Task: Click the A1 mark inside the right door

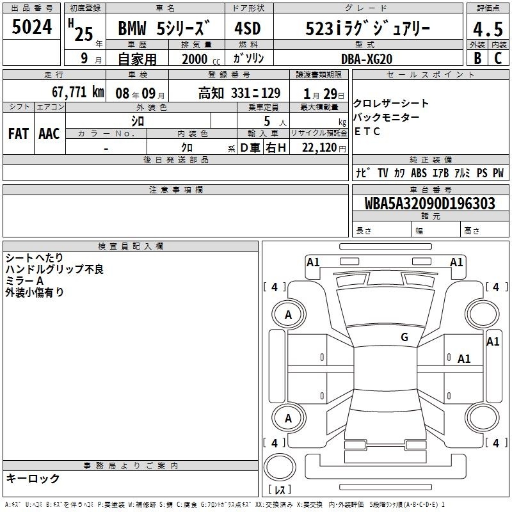Action: (x=464, y=359)
